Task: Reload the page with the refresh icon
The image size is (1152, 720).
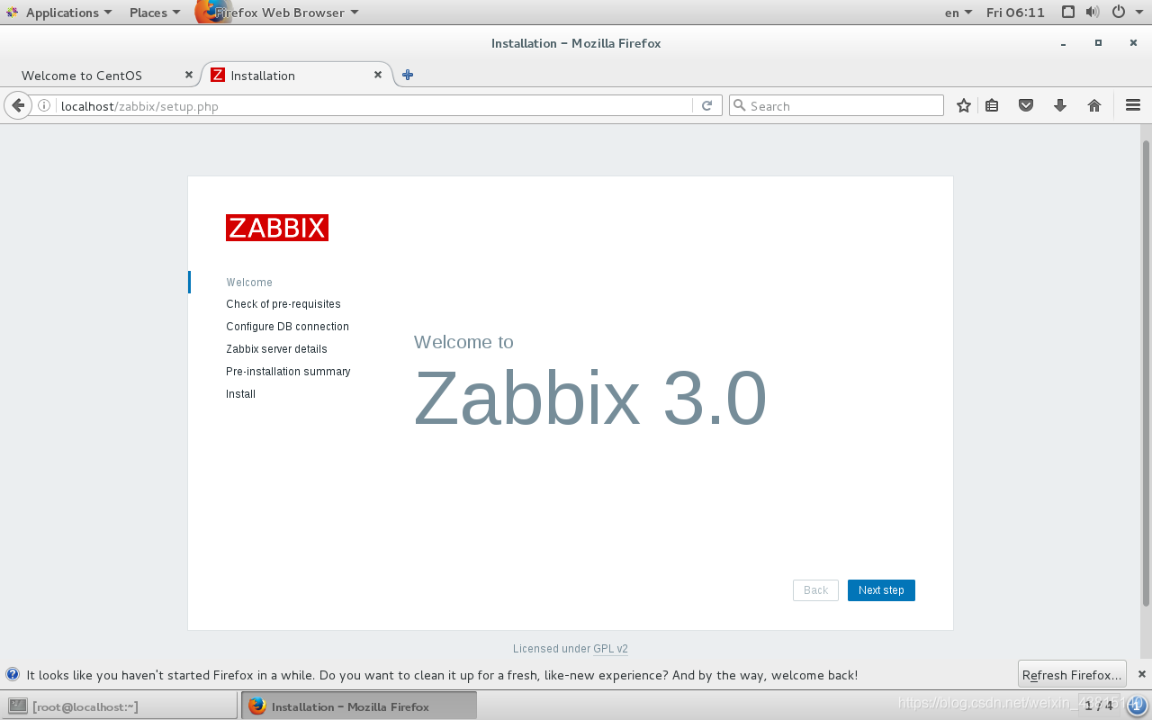Action: click(x=707, y=105)
